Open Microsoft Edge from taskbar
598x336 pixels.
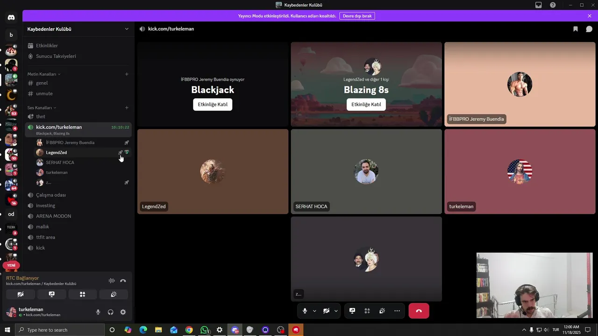click(143, 330)
